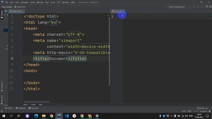
Task: Open the project structure window icon
Action: [207, 7]
